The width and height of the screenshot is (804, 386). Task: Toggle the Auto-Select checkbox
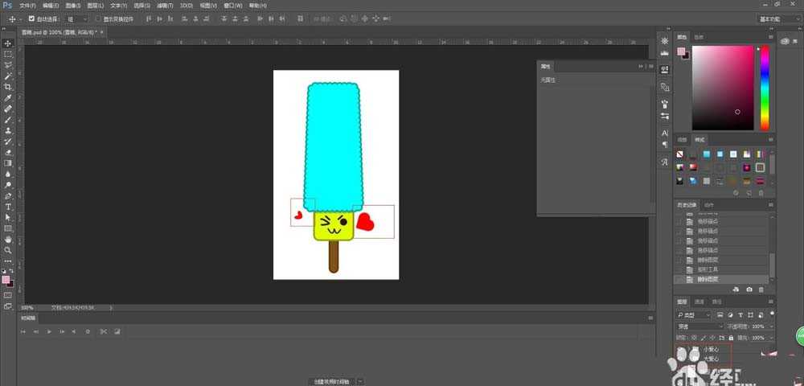(31, 18)
